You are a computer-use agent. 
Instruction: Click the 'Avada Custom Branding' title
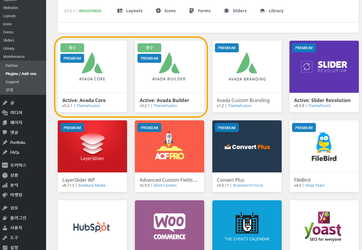point(243,100)
